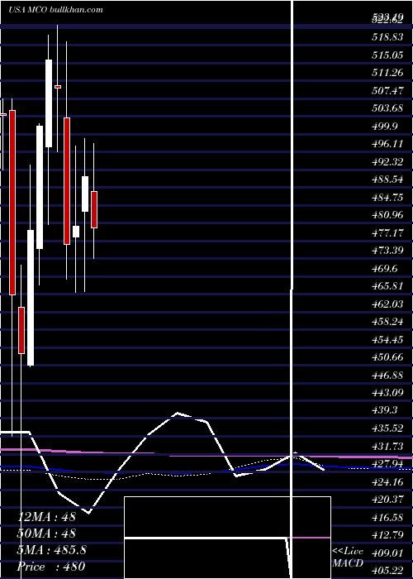The image size is (413, 579).
Task: Click the 458.24 price axis label
Action: [387, 323]
